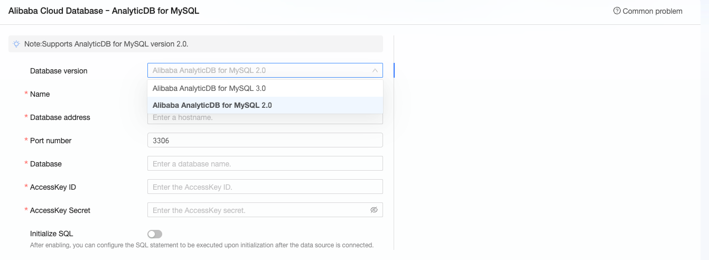Click the Name field label
709x260 pixels.
[x=40, y=94]
